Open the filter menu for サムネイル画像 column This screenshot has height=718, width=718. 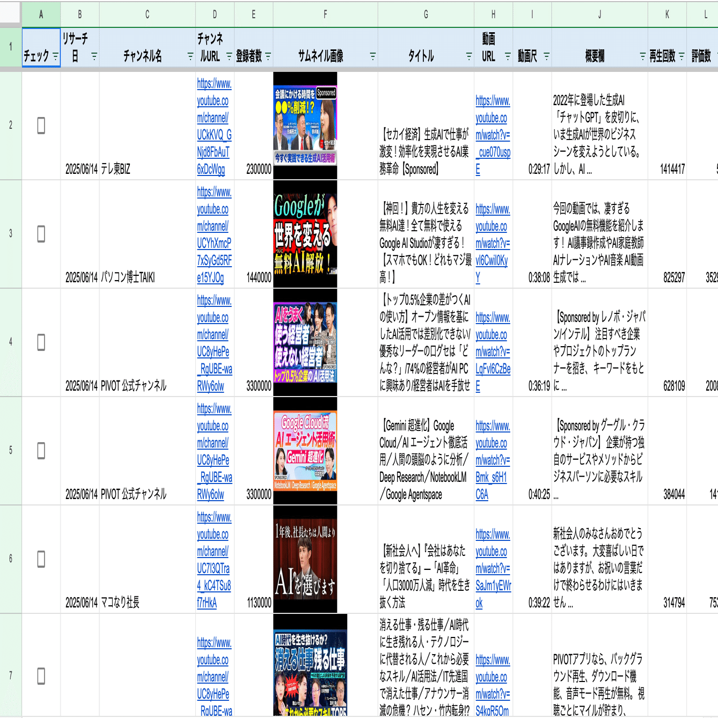tap(372, 56)
